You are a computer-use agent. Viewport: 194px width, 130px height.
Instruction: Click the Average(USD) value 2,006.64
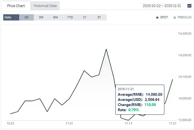tap(152, 100)
